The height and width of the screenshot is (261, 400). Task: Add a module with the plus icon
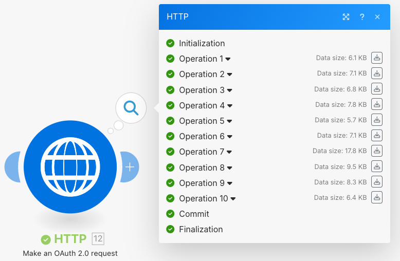coord(130,167)
